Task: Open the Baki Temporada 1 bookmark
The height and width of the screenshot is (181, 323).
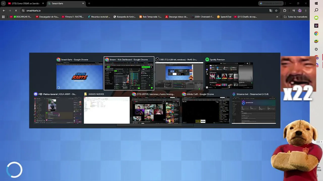Action: click(x=150, y=17)
